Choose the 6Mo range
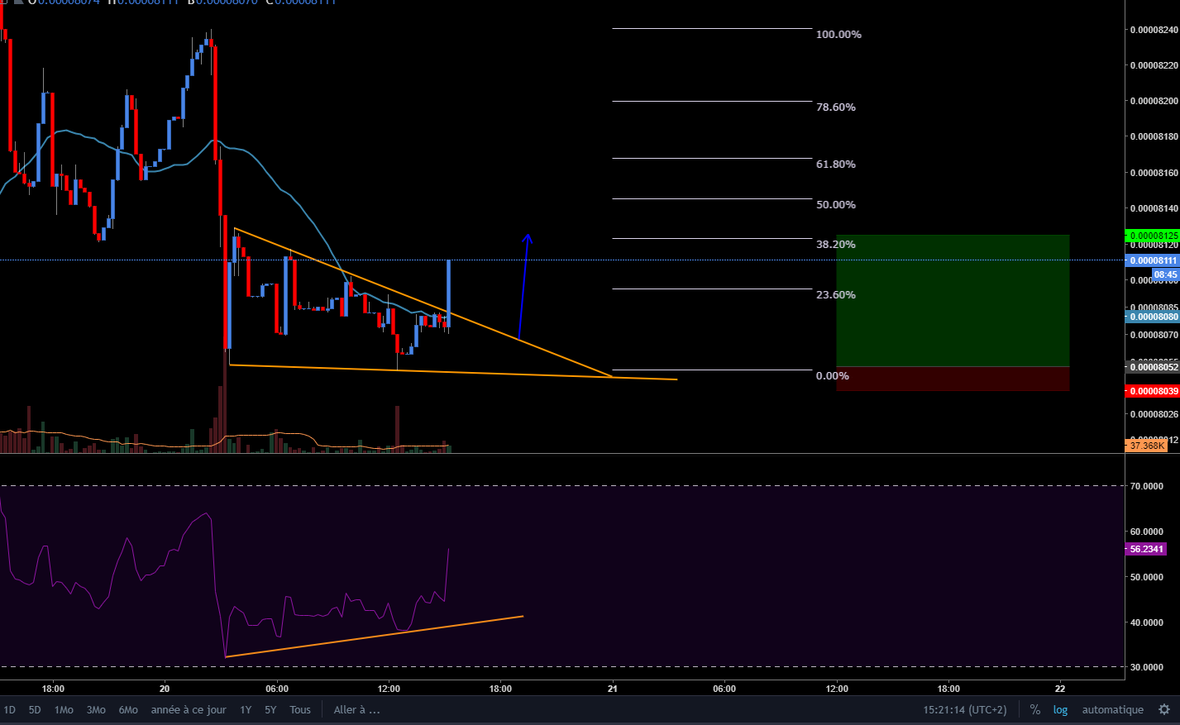The width and height of the screenshot is (1180, 725). 128,709
